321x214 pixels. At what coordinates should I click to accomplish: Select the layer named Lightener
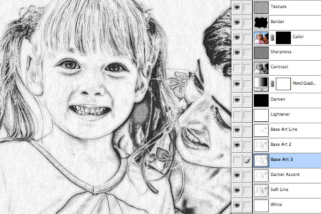(280, 114)
